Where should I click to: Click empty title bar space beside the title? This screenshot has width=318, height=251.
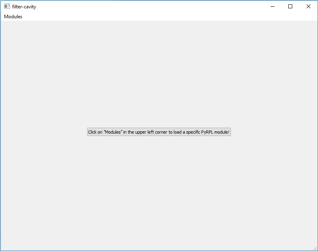[139, 6]
